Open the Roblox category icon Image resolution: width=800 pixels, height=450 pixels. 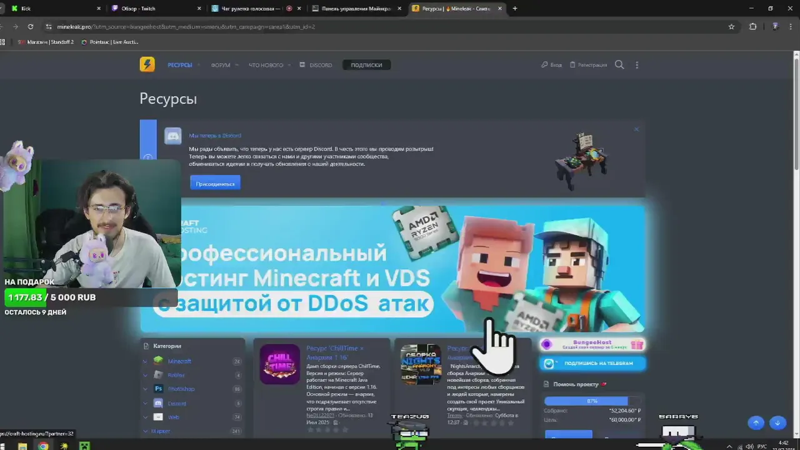tap(158, 375)
